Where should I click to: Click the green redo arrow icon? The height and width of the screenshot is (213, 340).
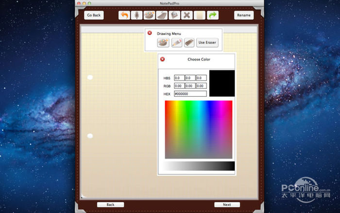(213, 15)
